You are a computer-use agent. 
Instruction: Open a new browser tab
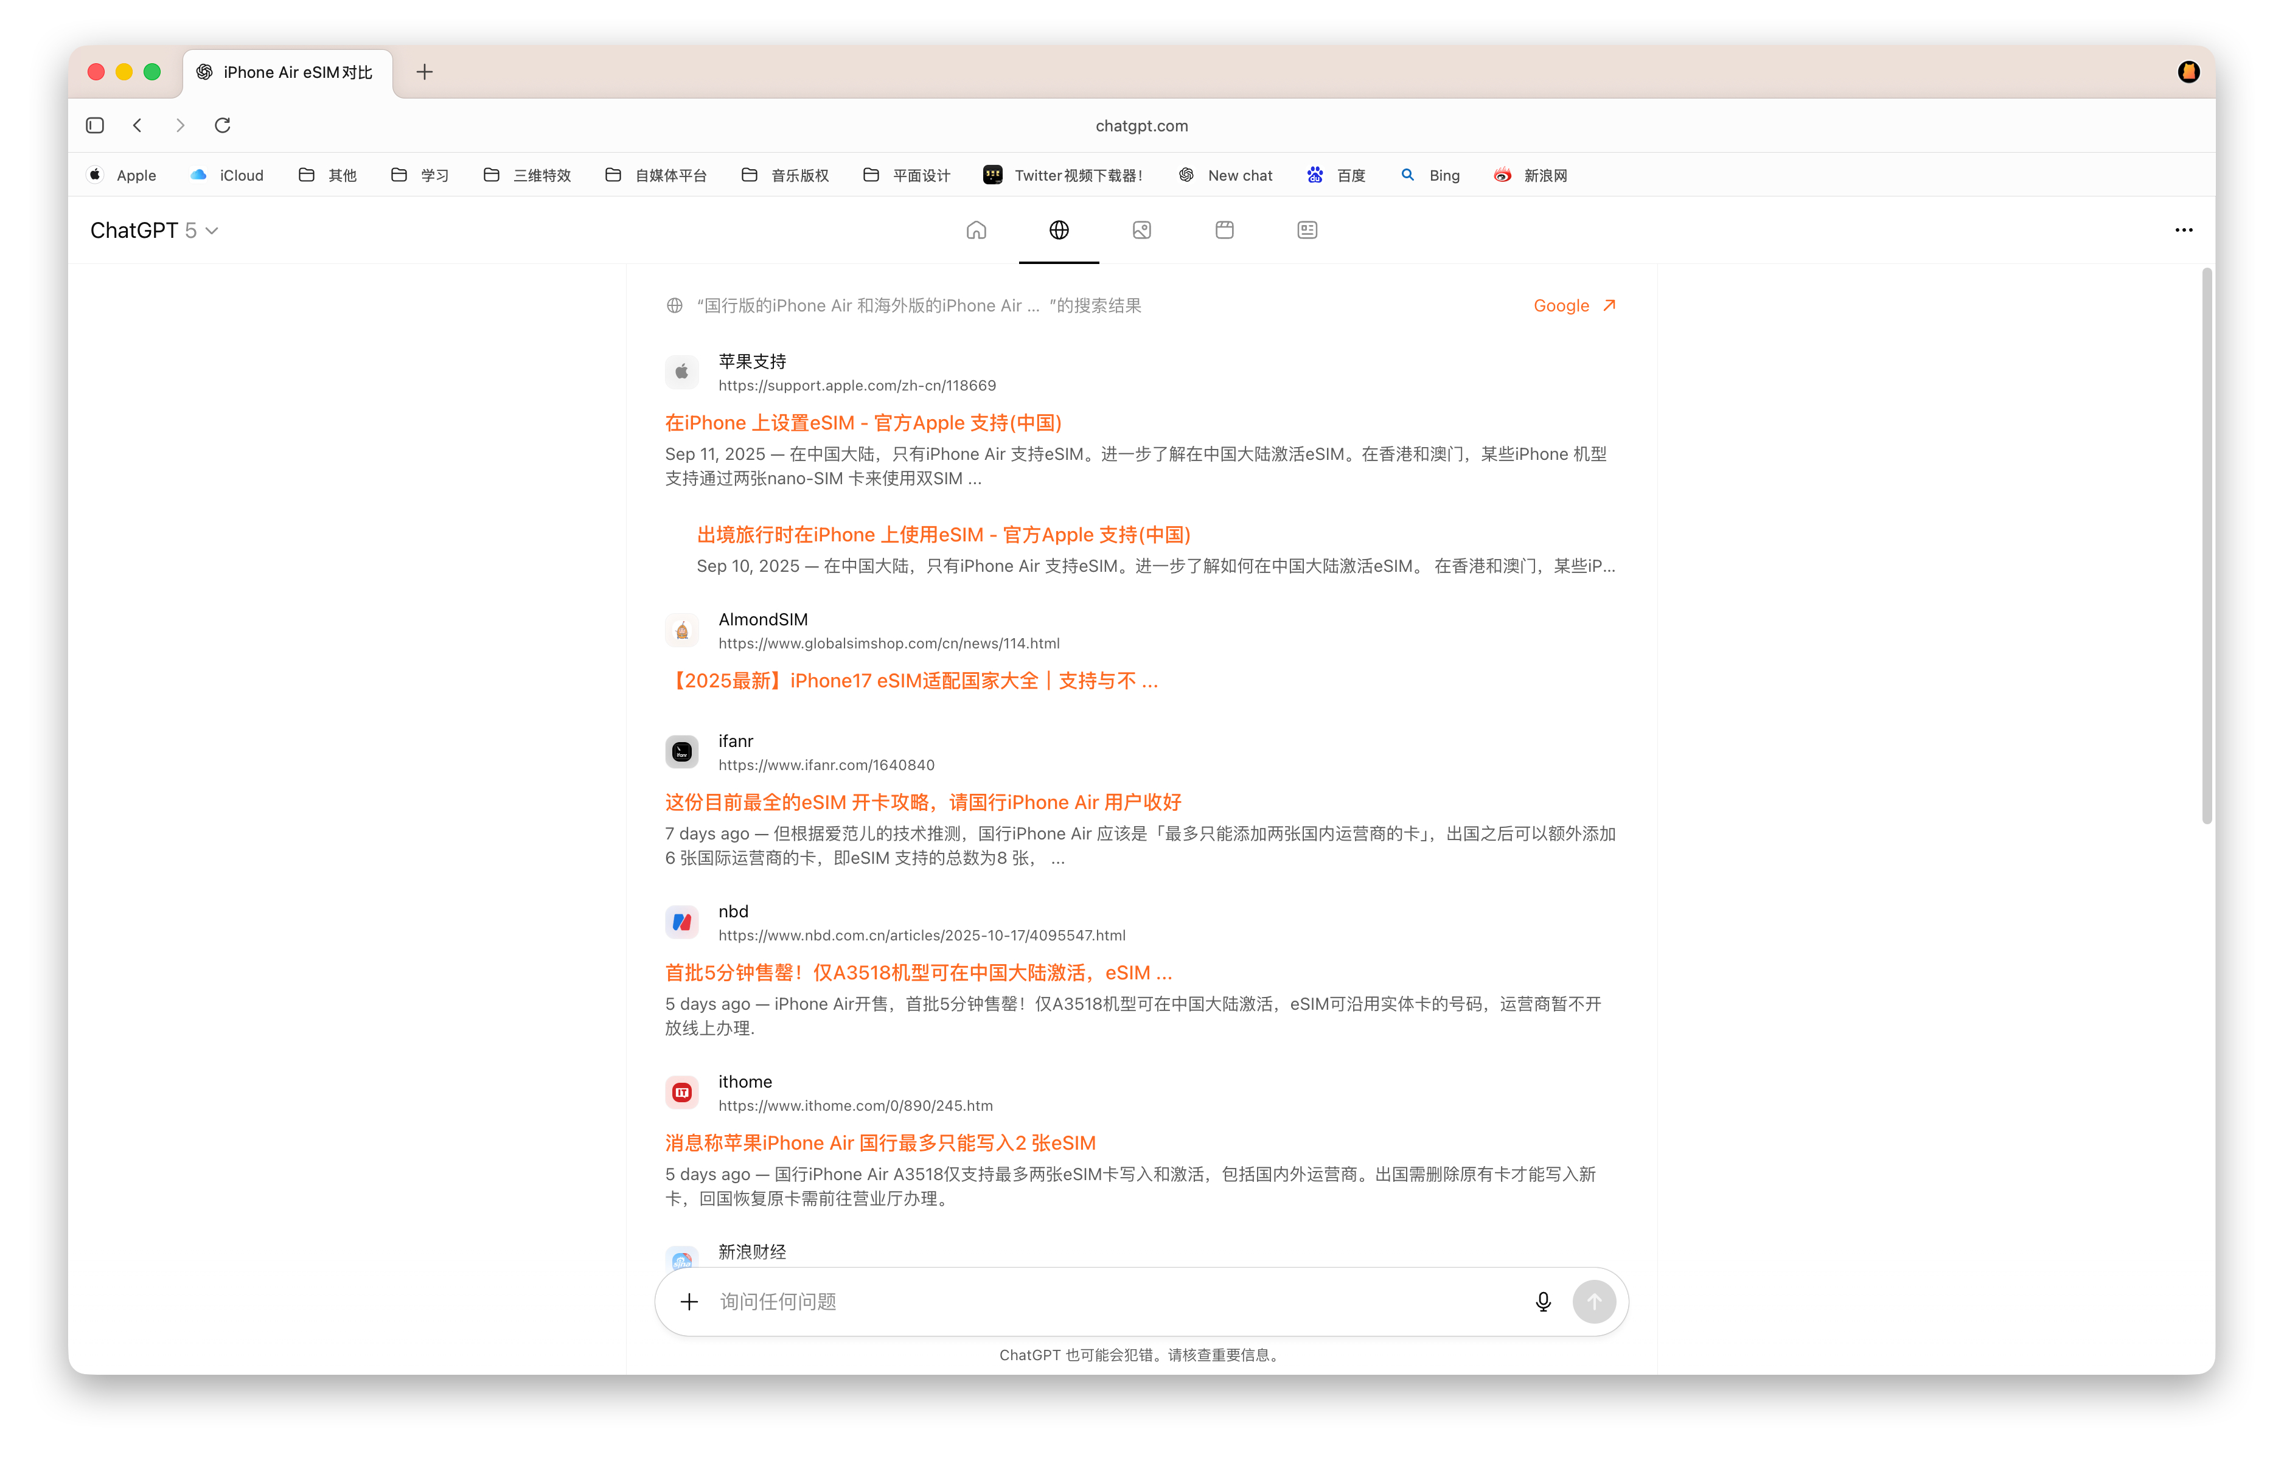point(425,72)
